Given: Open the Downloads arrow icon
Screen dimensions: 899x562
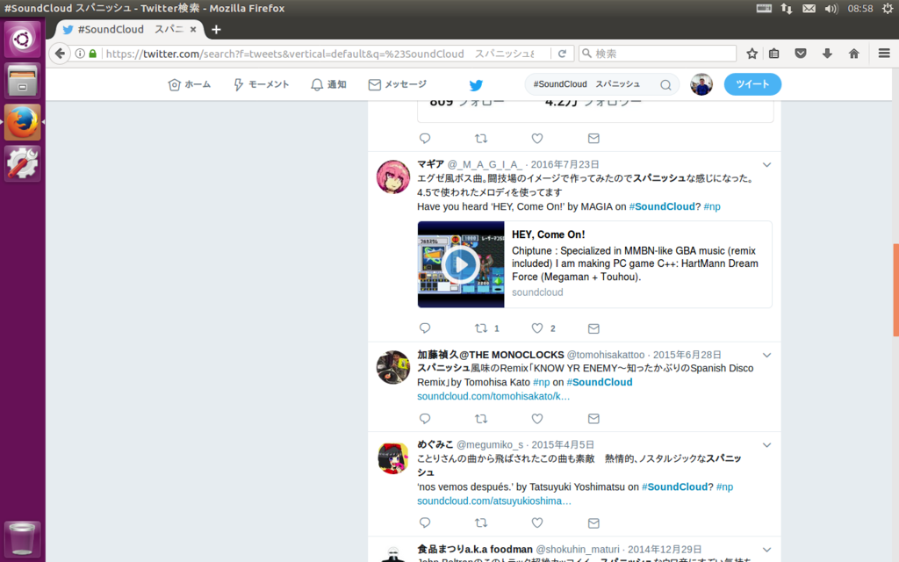Looking at the screenshot, I should pyautogui.click(x=827, y=54).
